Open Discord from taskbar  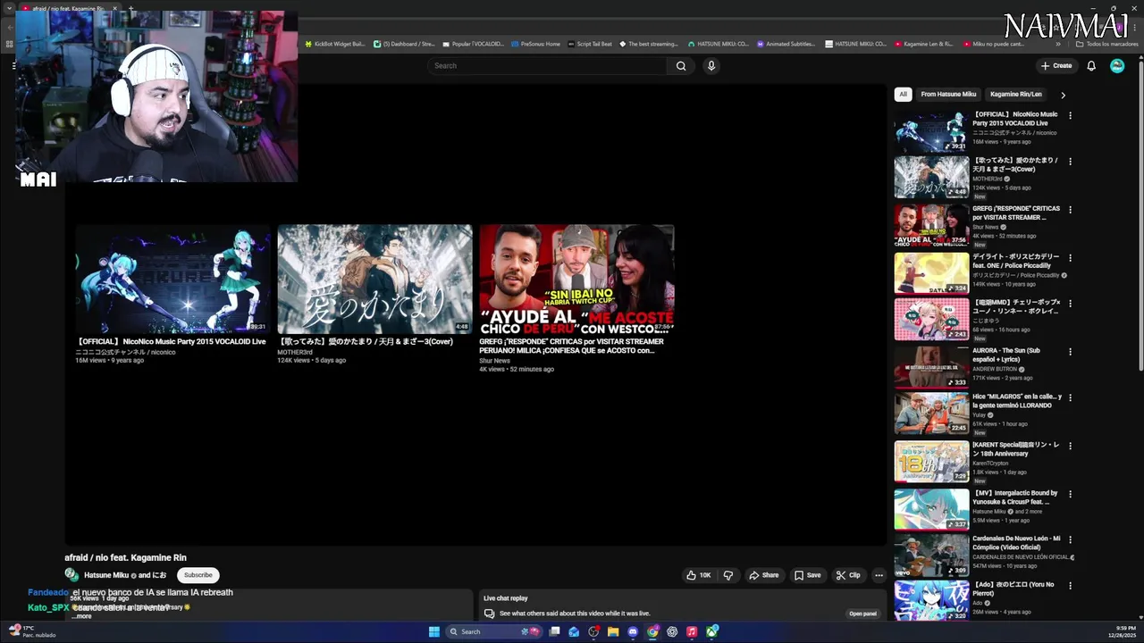(633, 631)
